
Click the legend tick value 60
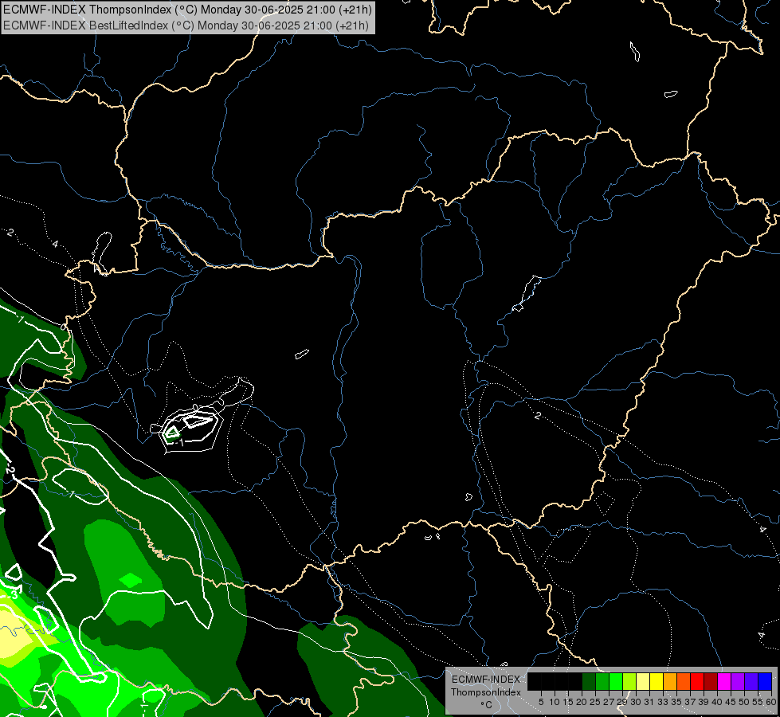click(770, 702)
